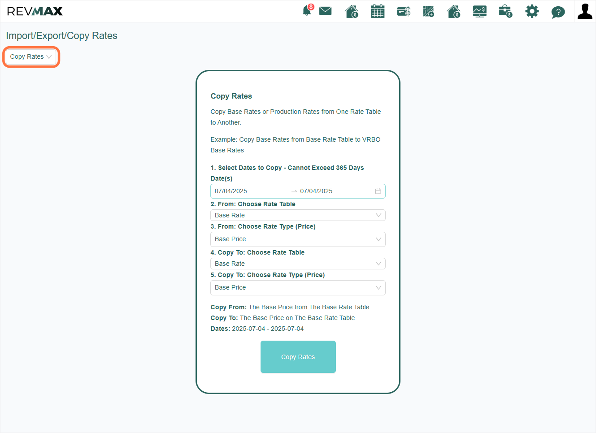Open the map with plus icon
The height and width of the screenshot is (433, 596).
pos(429,11)
